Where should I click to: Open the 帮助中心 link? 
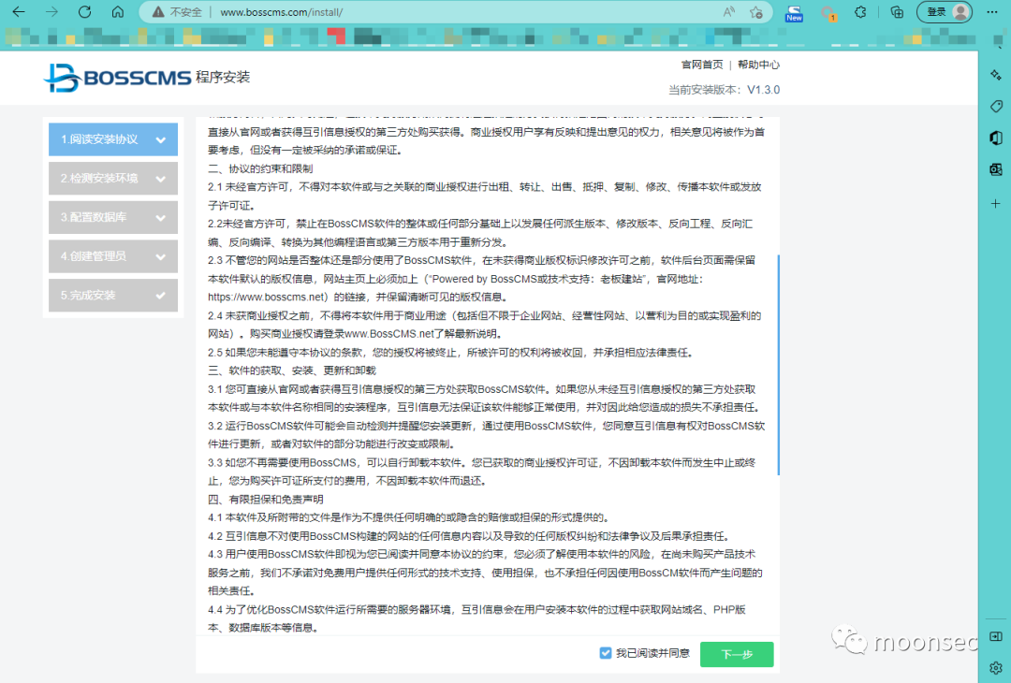click(x=758, y=65)
